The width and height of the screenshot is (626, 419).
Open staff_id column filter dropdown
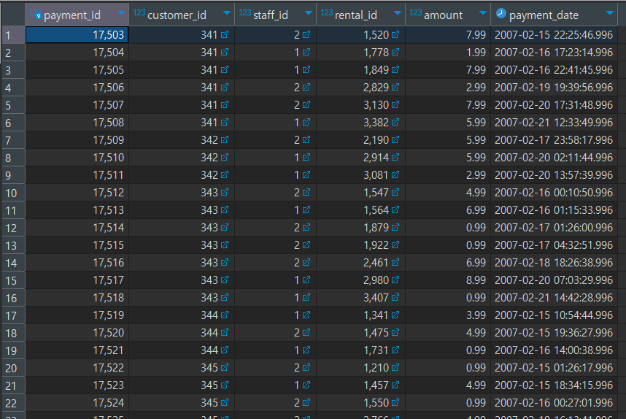pos(308,13)
